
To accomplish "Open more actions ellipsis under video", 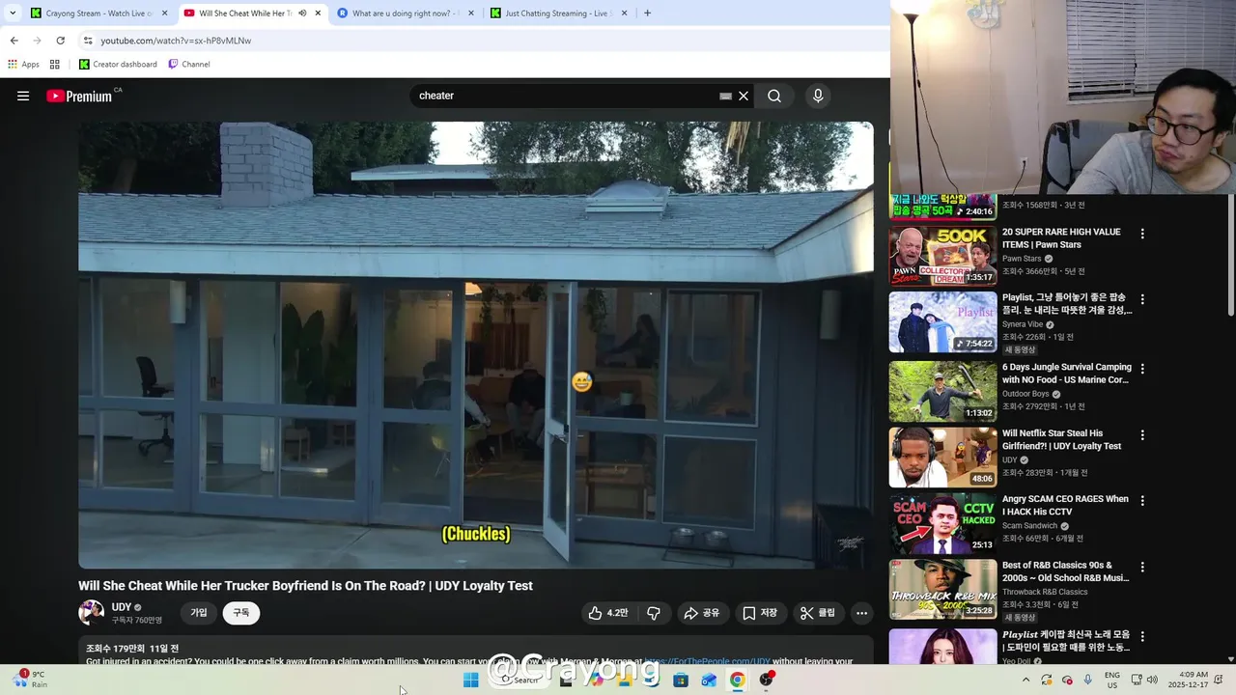I will [861, 613].
